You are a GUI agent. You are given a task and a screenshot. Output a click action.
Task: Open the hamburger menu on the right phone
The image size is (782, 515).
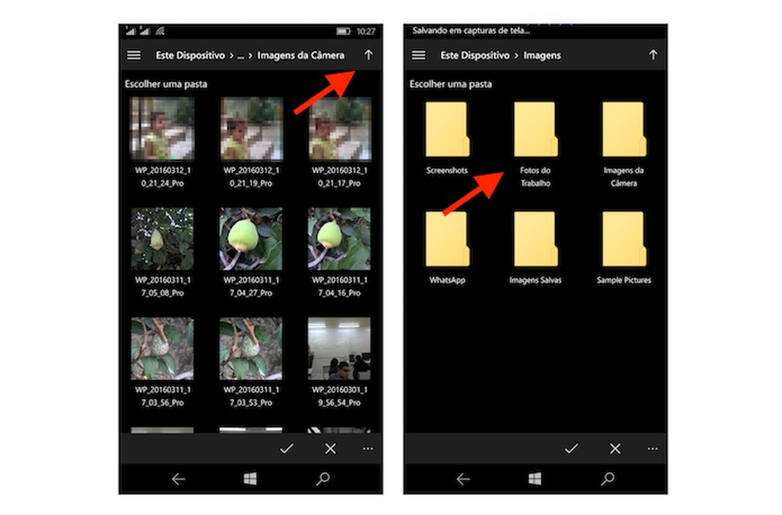(418, 55)
